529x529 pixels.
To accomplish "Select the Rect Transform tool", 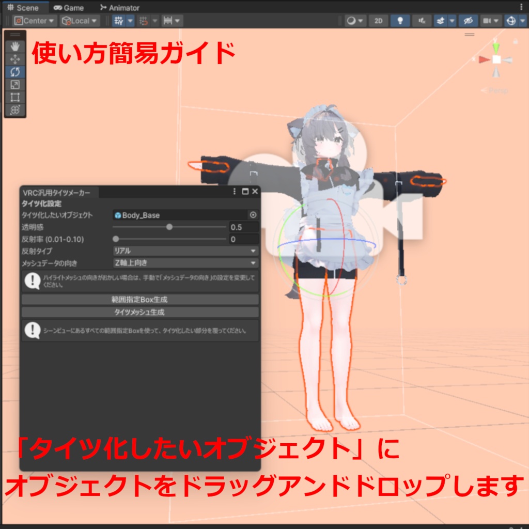I will pos(15,97).
